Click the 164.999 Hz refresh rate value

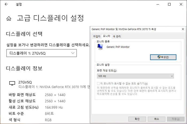click(x=54, y=107)
